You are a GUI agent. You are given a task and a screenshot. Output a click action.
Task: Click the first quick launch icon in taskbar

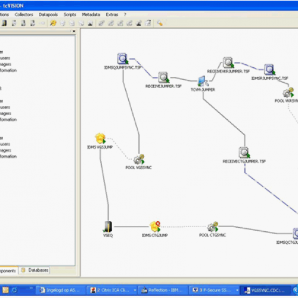point(5,290)
